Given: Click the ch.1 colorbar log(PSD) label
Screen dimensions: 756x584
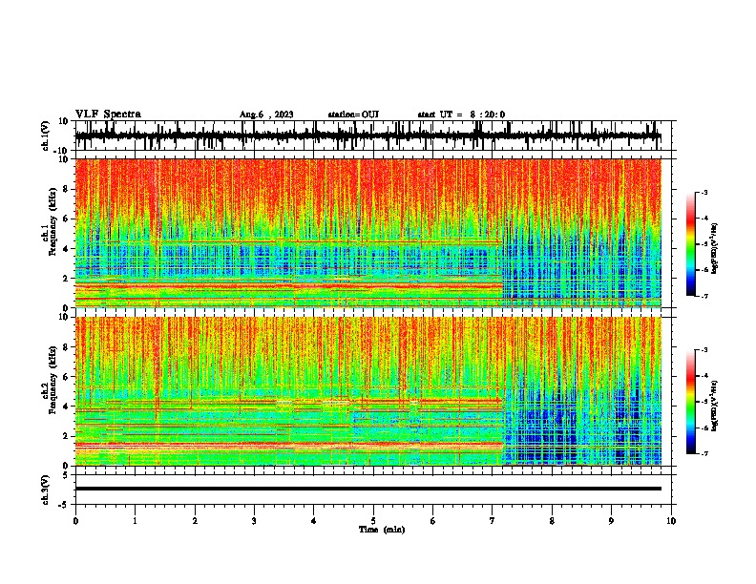Looking at the screenshot, I should pos(715,249).
